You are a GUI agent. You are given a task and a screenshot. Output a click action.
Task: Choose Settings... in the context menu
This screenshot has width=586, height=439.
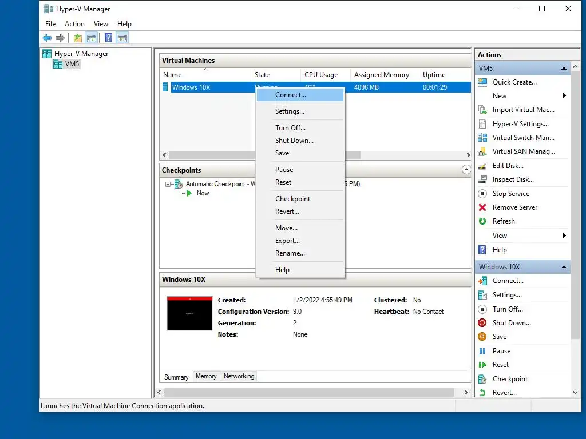[300, 111]
